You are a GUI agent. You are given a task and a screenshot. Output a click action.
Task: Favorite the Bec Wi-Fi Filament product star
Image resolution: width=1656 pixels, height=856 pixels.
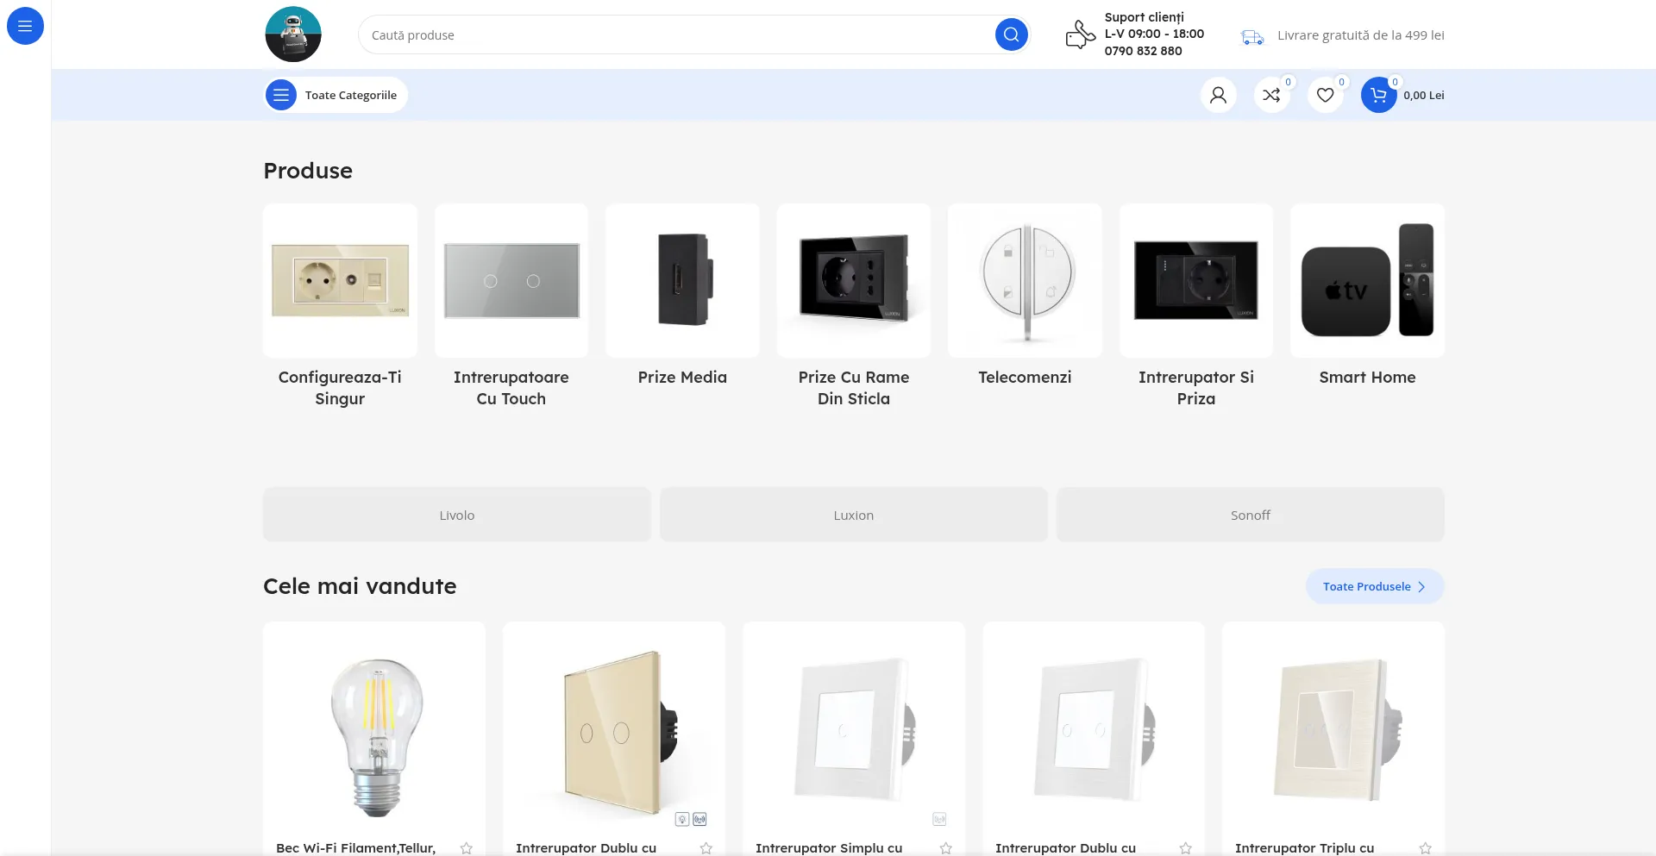[467, 848]
